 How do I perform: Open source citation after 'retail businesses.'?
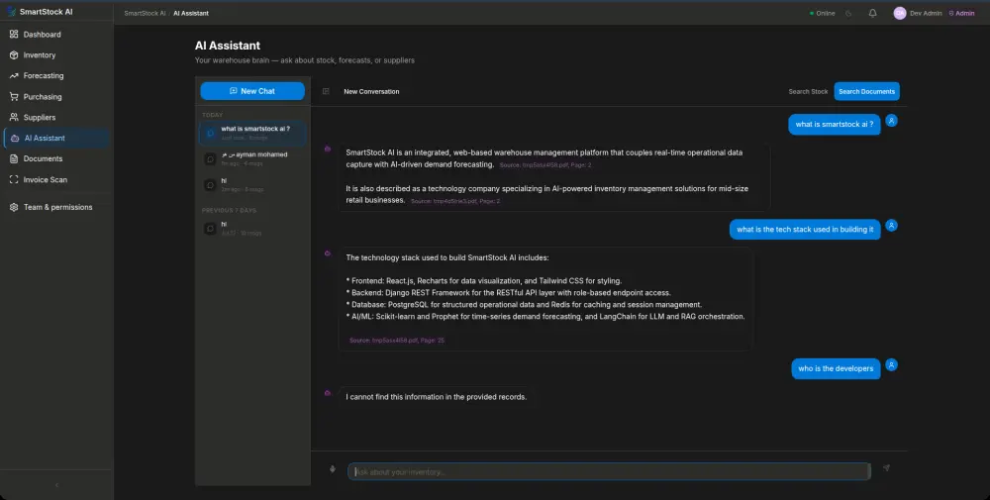(455, 201)
